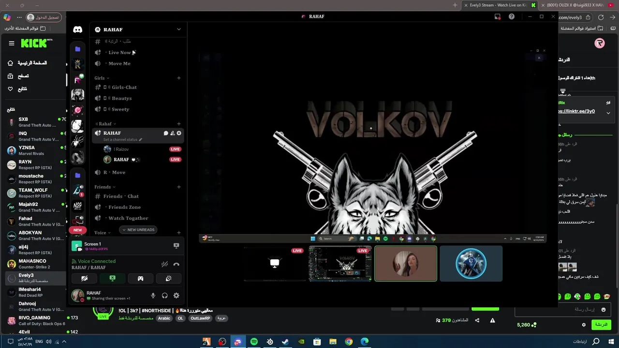
Task: Share the Kick stream icon
Action: pyautogui.click(x=477, y=320)
